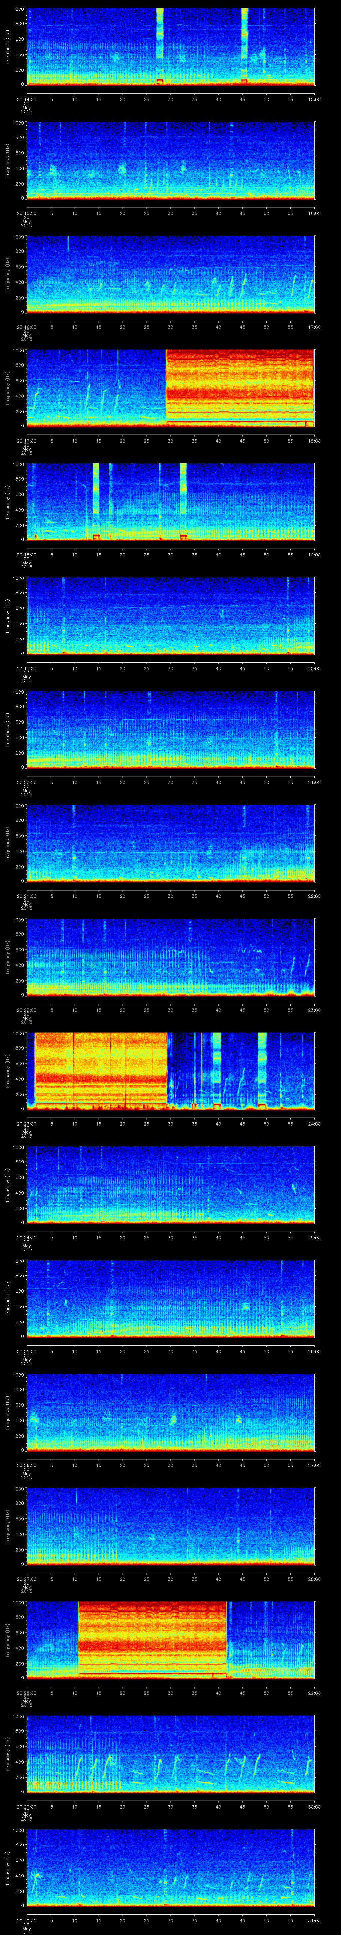Click the 18:00 end time label
The height and width of the screenshot is (1935, 341).
315,440
